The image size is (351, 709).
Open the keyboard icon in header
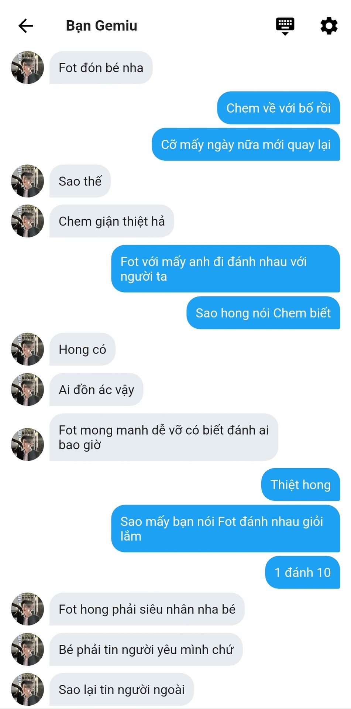tap(285, 26)
